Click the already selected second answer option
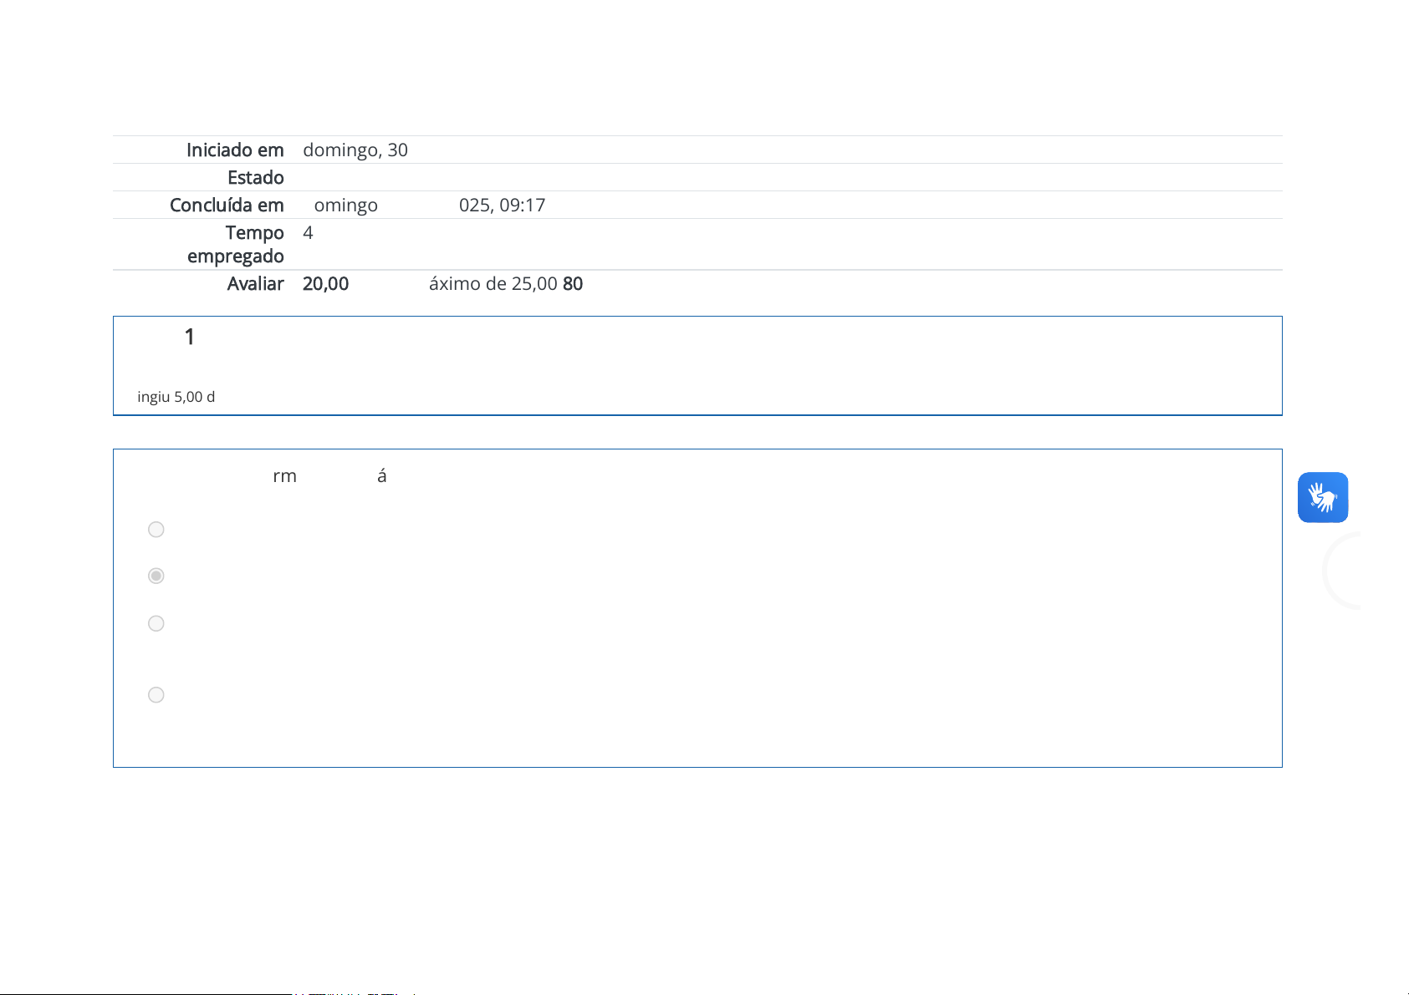Viewport: 1409px width, 995px height. coord(156,576)
